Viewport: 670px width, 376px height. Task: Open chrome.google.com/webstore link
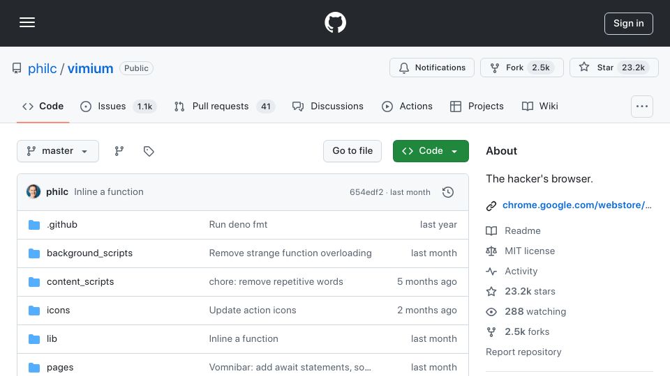(577, 205)
